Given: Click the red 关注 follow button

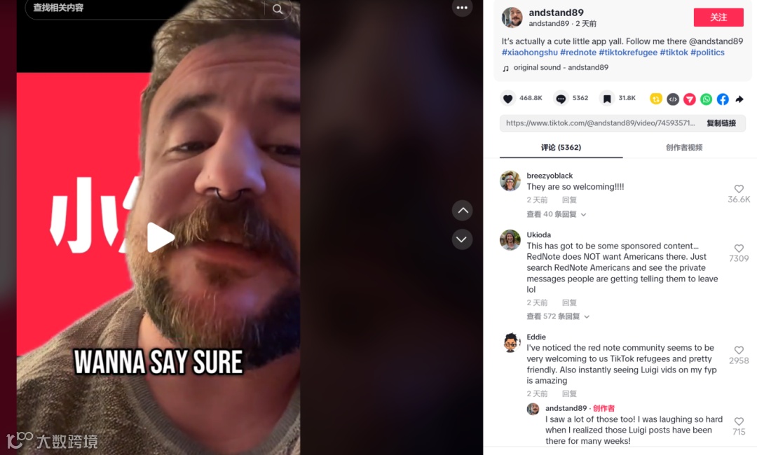Looking at the screenshot, I should click(x=718, y=17).
